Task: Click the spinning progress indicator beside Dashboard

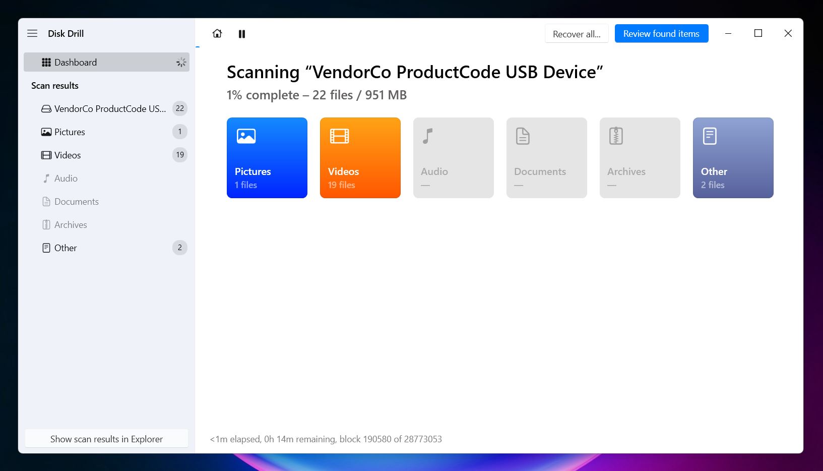Action: pos(181,62)
